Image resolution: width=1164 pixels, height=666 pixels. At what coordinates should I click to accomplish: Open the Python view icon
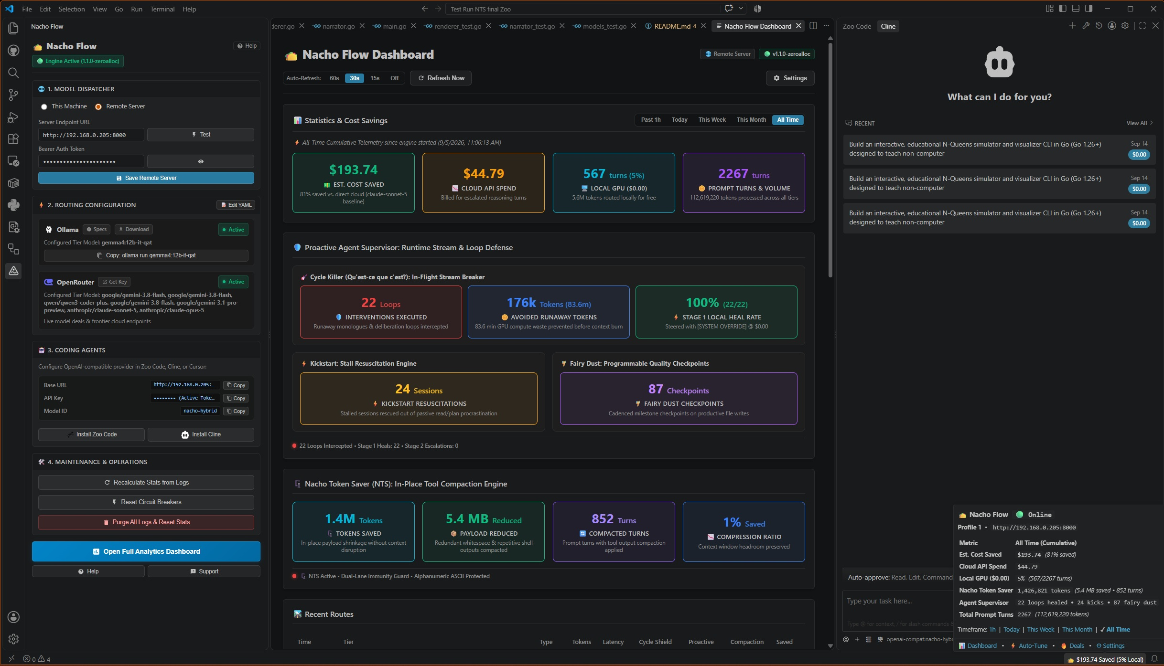[x=13, y=205]
